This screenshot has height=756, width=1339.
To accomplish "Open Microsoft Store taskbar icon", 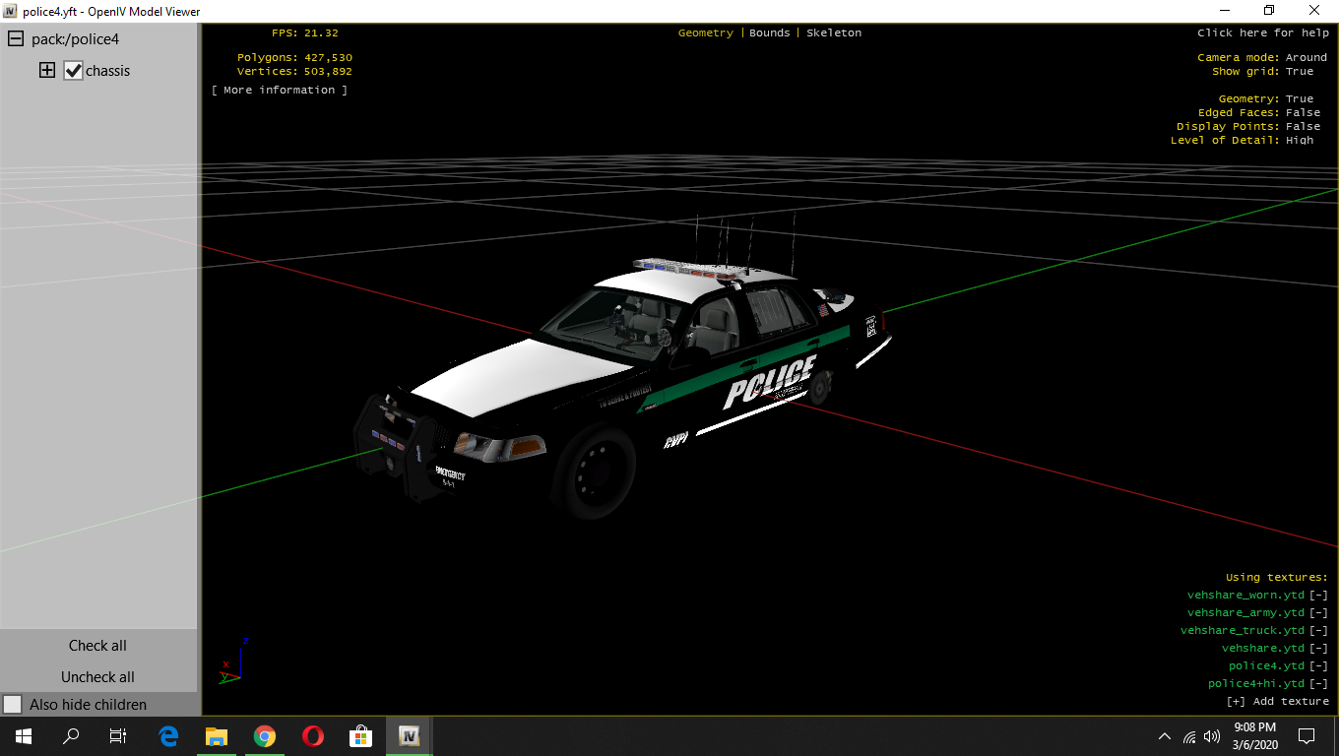I will point(360,736).
